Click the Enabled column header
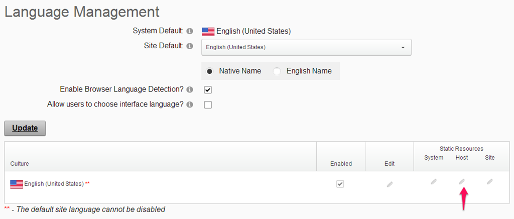The image size is (514, 219). click(341, 164)
